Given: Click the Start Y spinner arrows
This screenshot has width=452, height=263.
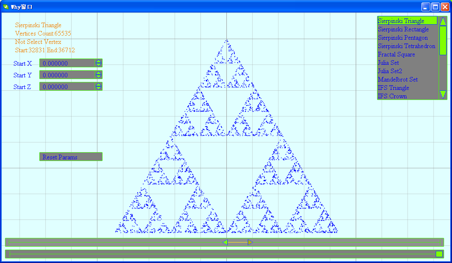Looking at the screenshot, I should [99, 75].
